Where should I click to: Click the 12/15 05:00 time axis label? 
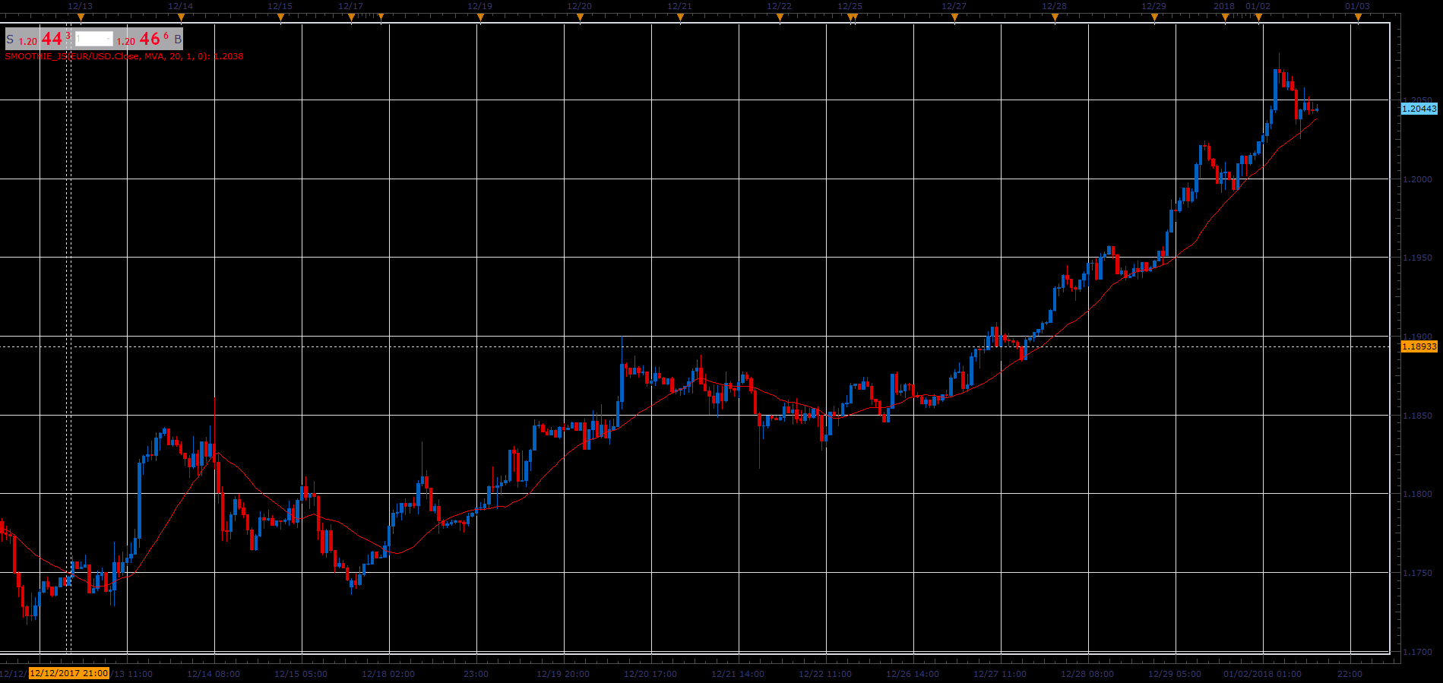[301, 674]
